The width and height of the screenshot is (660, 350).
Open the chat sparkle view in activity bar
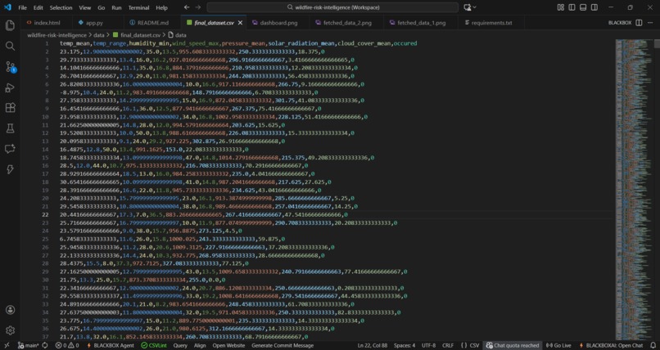tap(10, 149)
